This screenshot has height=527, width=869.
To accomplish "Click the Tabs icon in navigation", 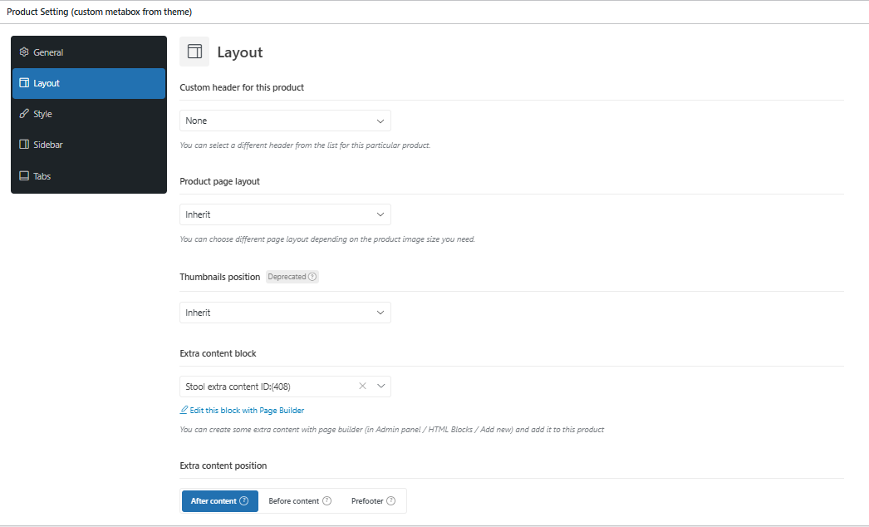I will [24, 176].
